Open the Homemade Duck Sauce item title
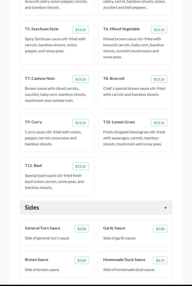 [x=124, y=259]
